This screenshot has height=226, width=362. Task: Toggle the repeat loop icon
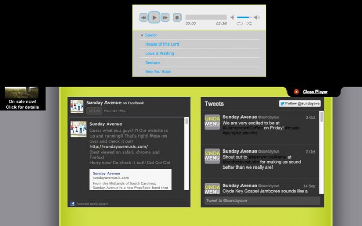(239, 24)
